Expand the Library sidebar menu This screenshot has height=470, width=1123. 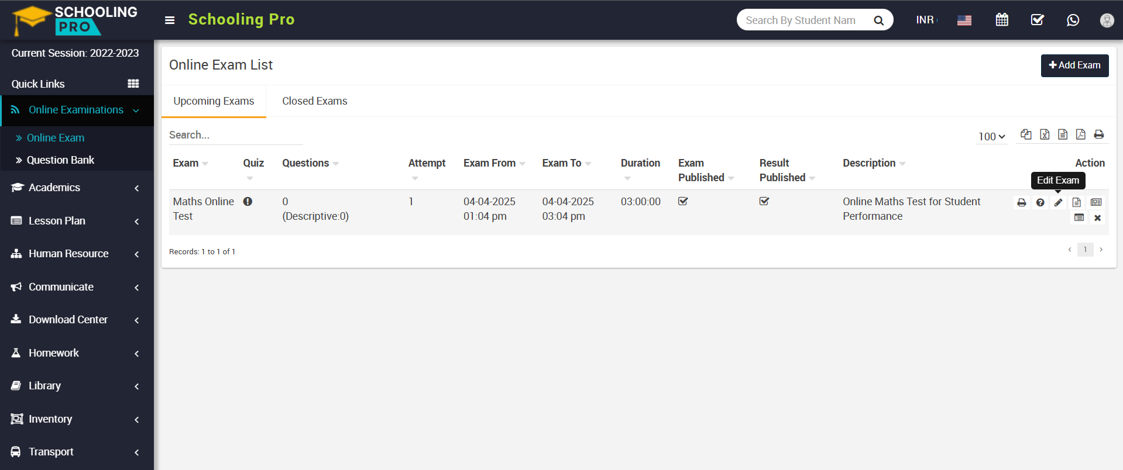pyautogui.click(x=77, y=386)
